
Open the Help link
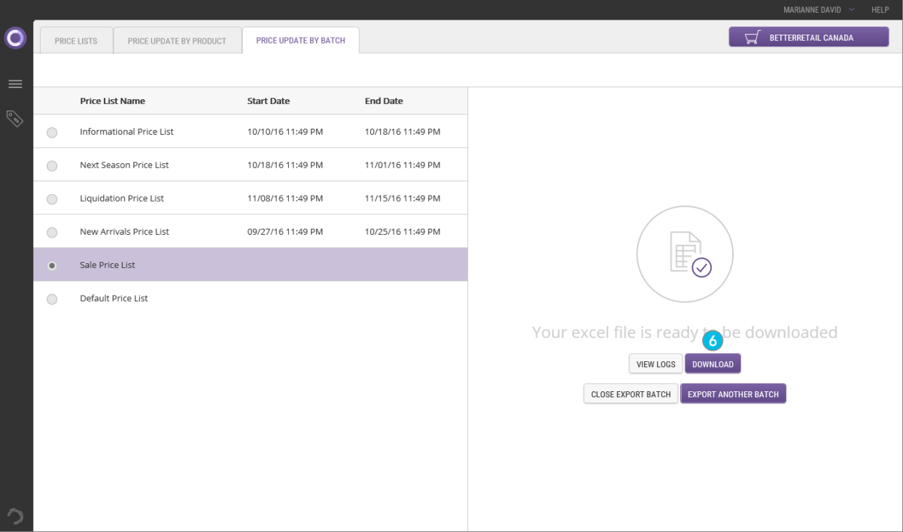(x=880, y=10)
